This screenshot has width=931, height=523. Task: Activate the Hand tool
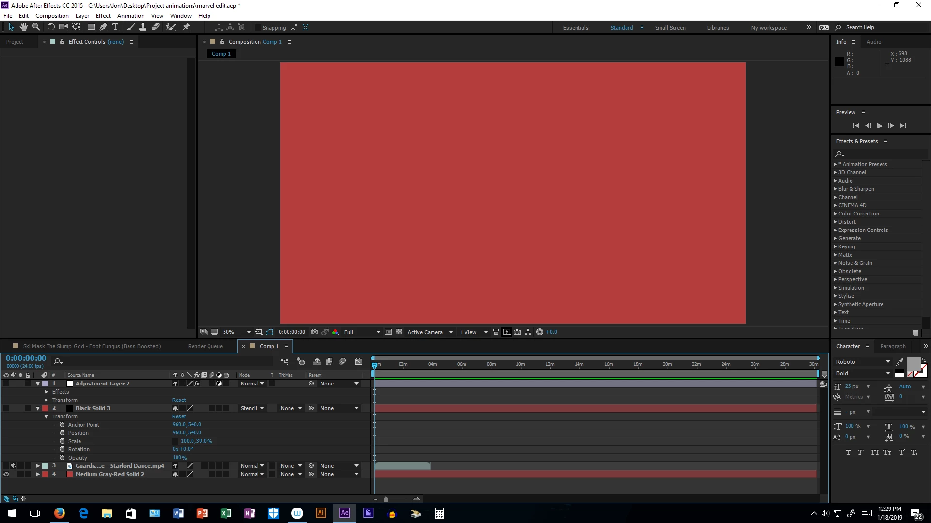pos(23,27)
